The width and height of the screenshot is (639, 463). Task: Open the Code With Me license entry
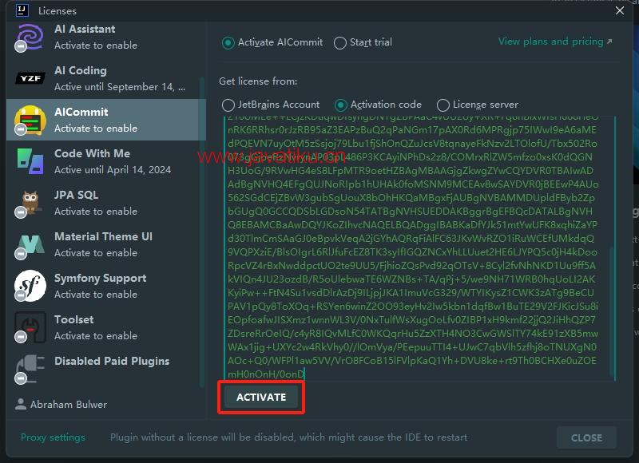106,162
